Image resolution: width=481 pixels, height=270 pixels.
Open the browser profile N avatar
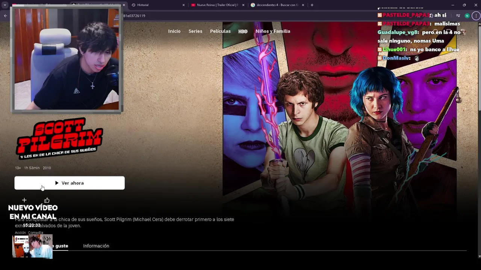(x=467, y=16)
